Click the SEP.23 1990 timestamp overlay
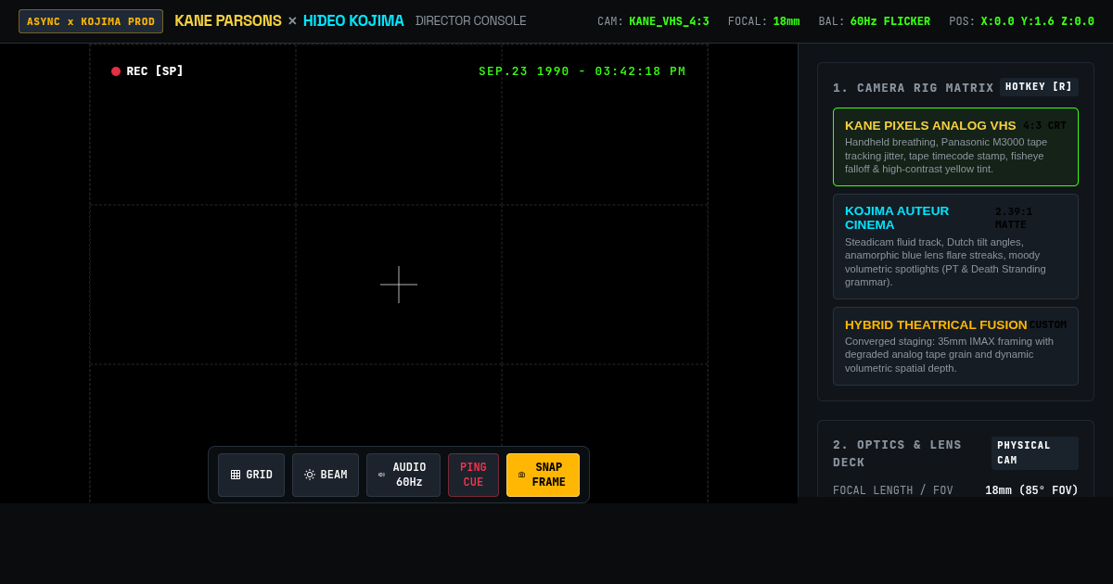 pos(582,71)
